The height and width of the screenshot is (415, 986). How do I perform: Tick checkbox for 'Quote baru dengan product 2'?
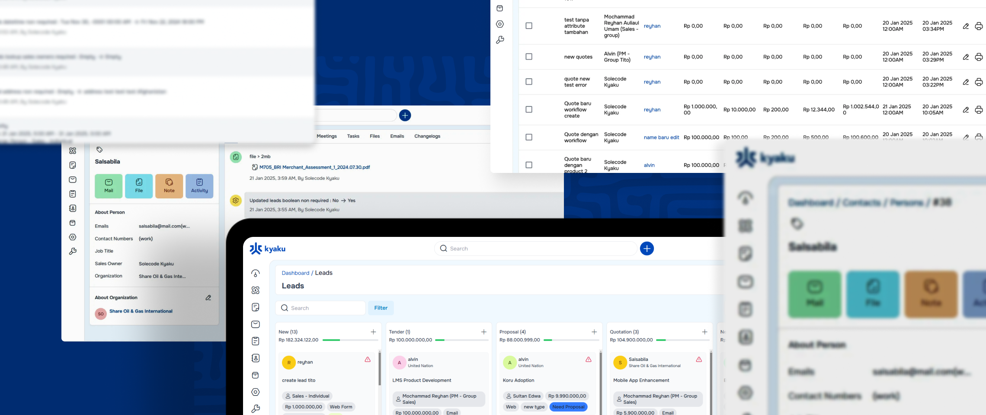(528, 165)
